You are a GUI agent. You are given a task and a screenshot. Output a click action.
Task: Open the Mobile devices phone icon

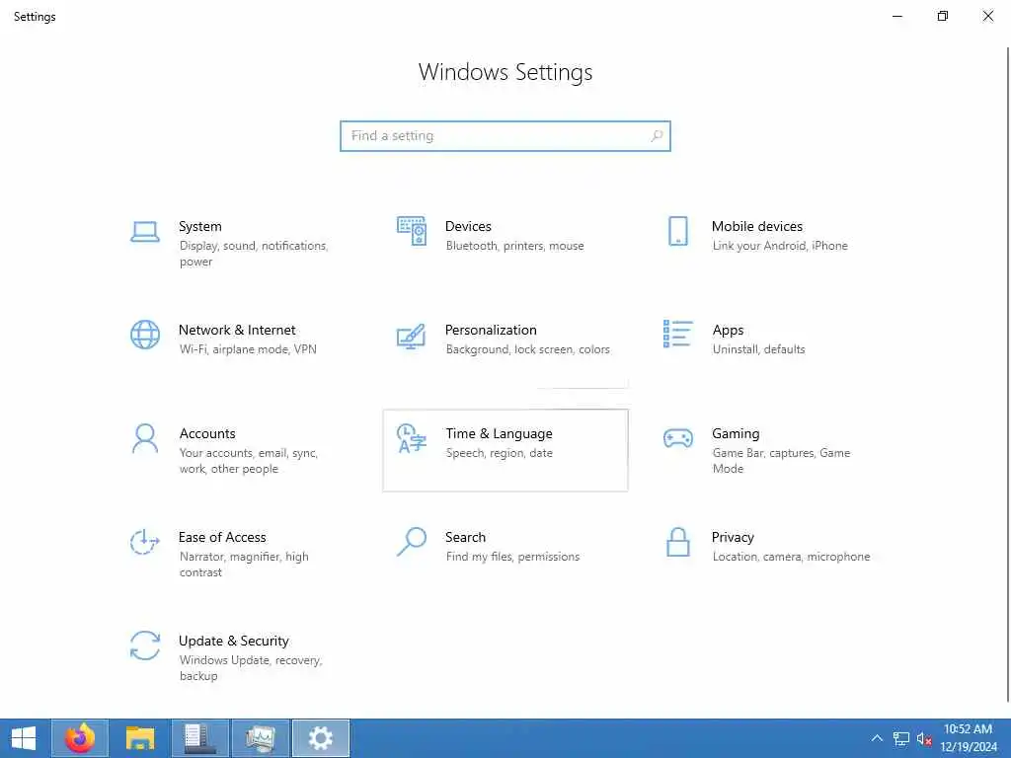pyautogui.click(x=677, y=231)
